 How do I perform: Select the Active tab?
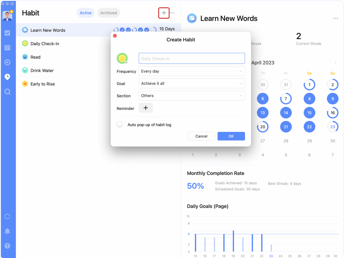point(85,13)
